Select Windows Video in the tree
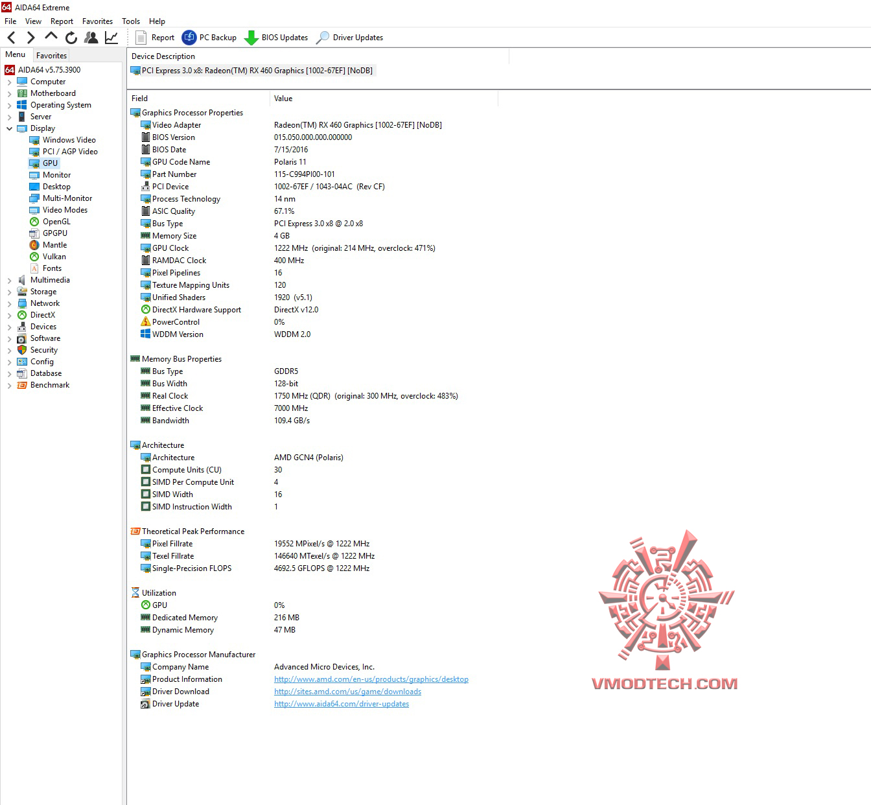 pyautogui.click(x=69, y=140)
